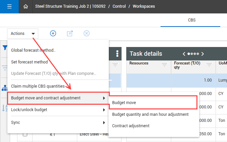Open the hamburger navigation menu
Image resolution: width=227 pixels, height=142 pixels.
9,6
